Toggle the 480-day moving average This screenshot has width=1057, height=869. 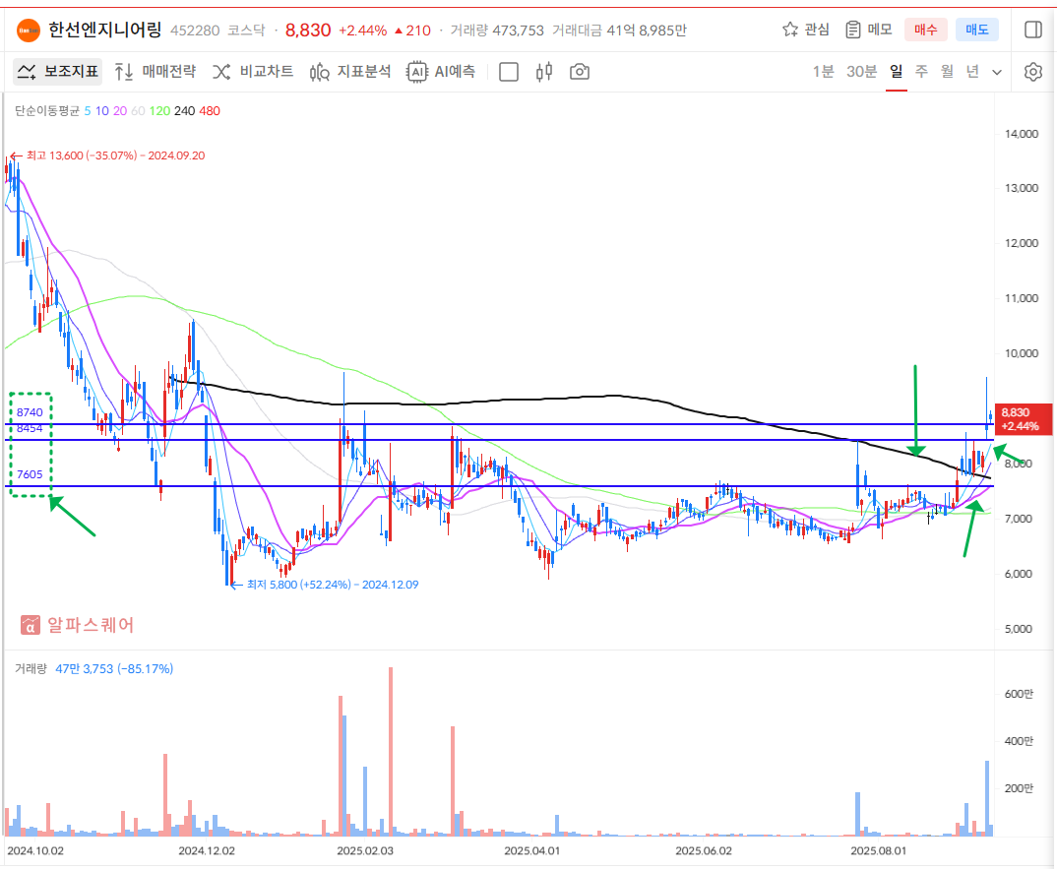(x=210, y=111)
